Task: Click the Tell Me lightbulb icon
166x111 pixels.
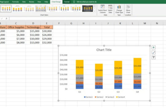Action: (74, 2)
